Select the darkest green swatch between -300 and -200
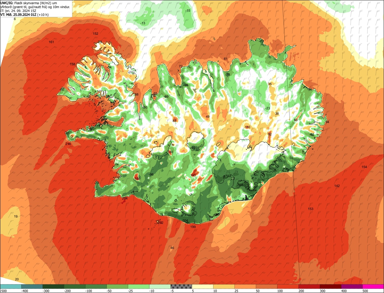Viewport: 384px width, 293px height. pyautogui.click(x=53, y=286)
